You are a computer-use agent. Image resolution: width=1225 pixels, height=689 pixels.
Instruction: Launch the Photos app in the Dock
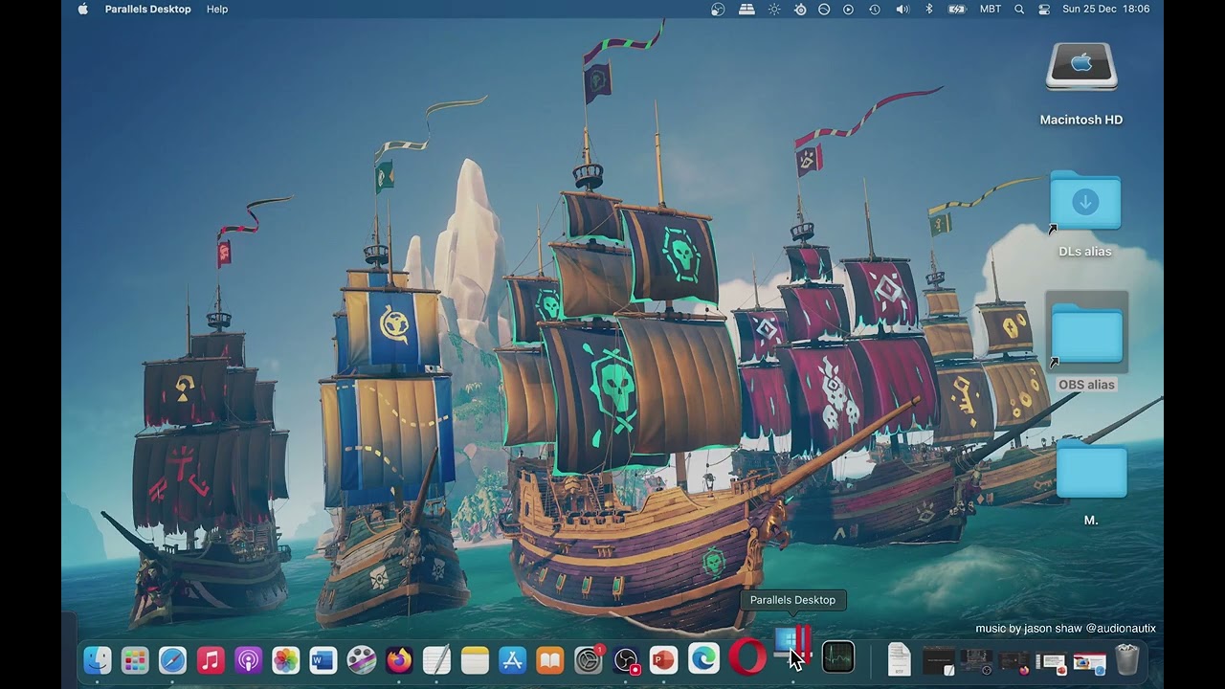286,659
